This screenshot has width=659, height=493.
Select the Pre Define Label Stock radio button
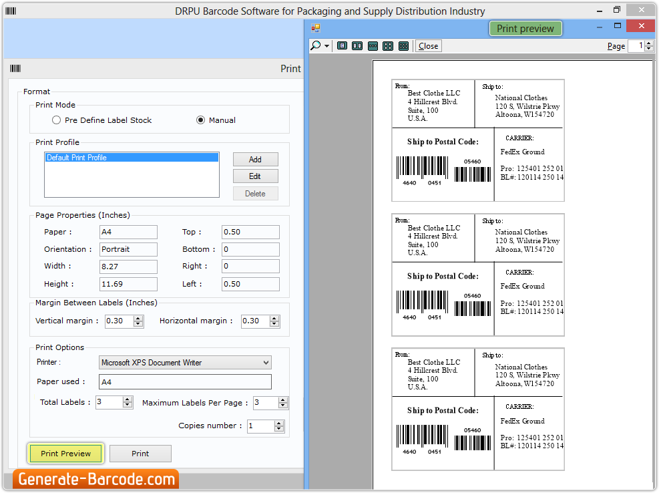56,120
